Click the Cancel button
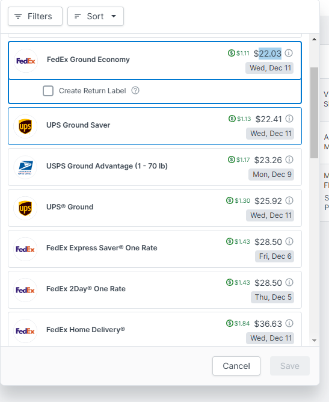The image size is (329, 402). pyautogui.click(x=236, y=366)
